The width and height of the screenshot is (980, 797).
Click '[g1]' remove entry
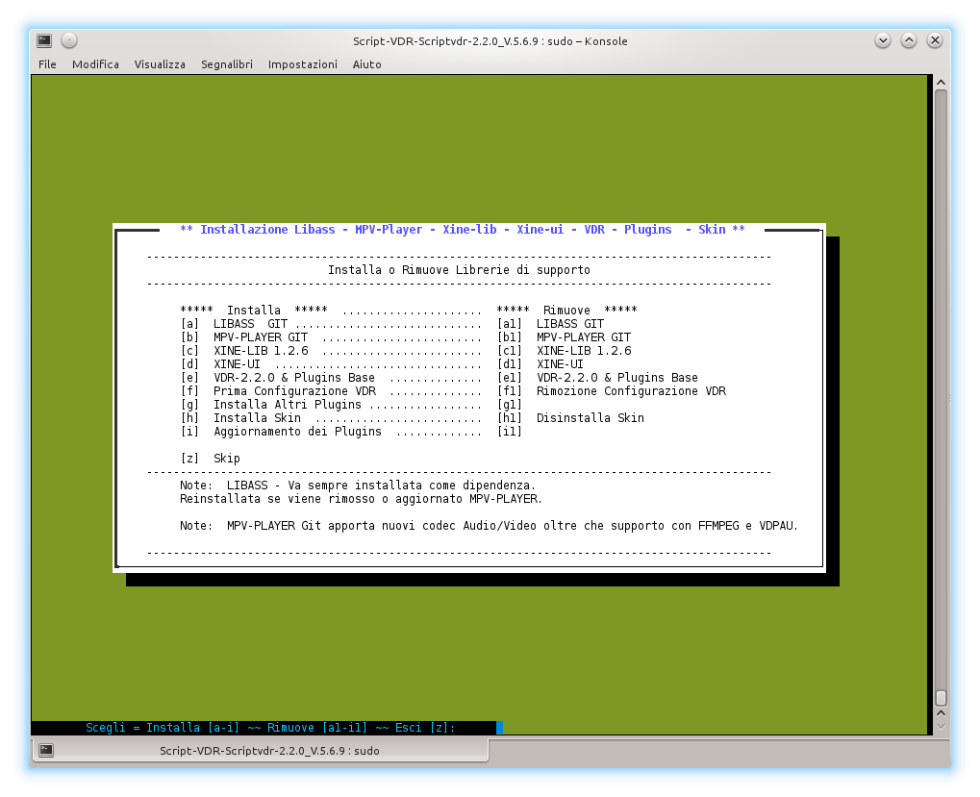pyautogui.click(x=510, y=404)
